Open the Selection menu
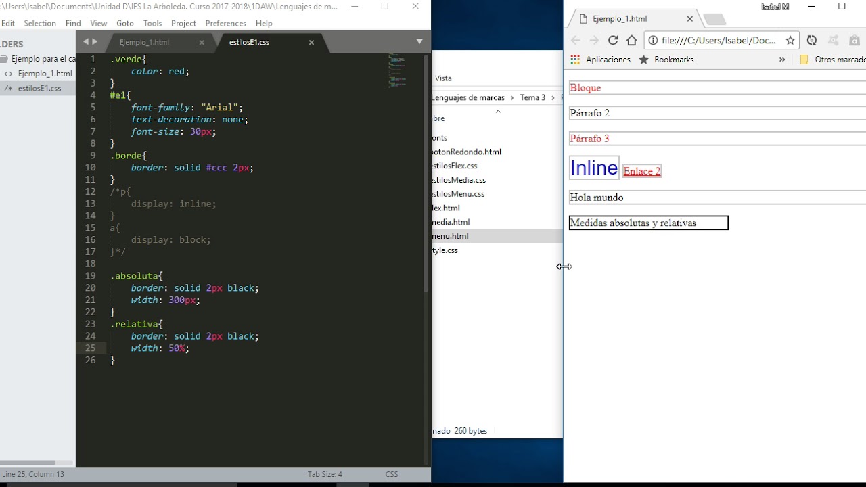 (40, 23)
